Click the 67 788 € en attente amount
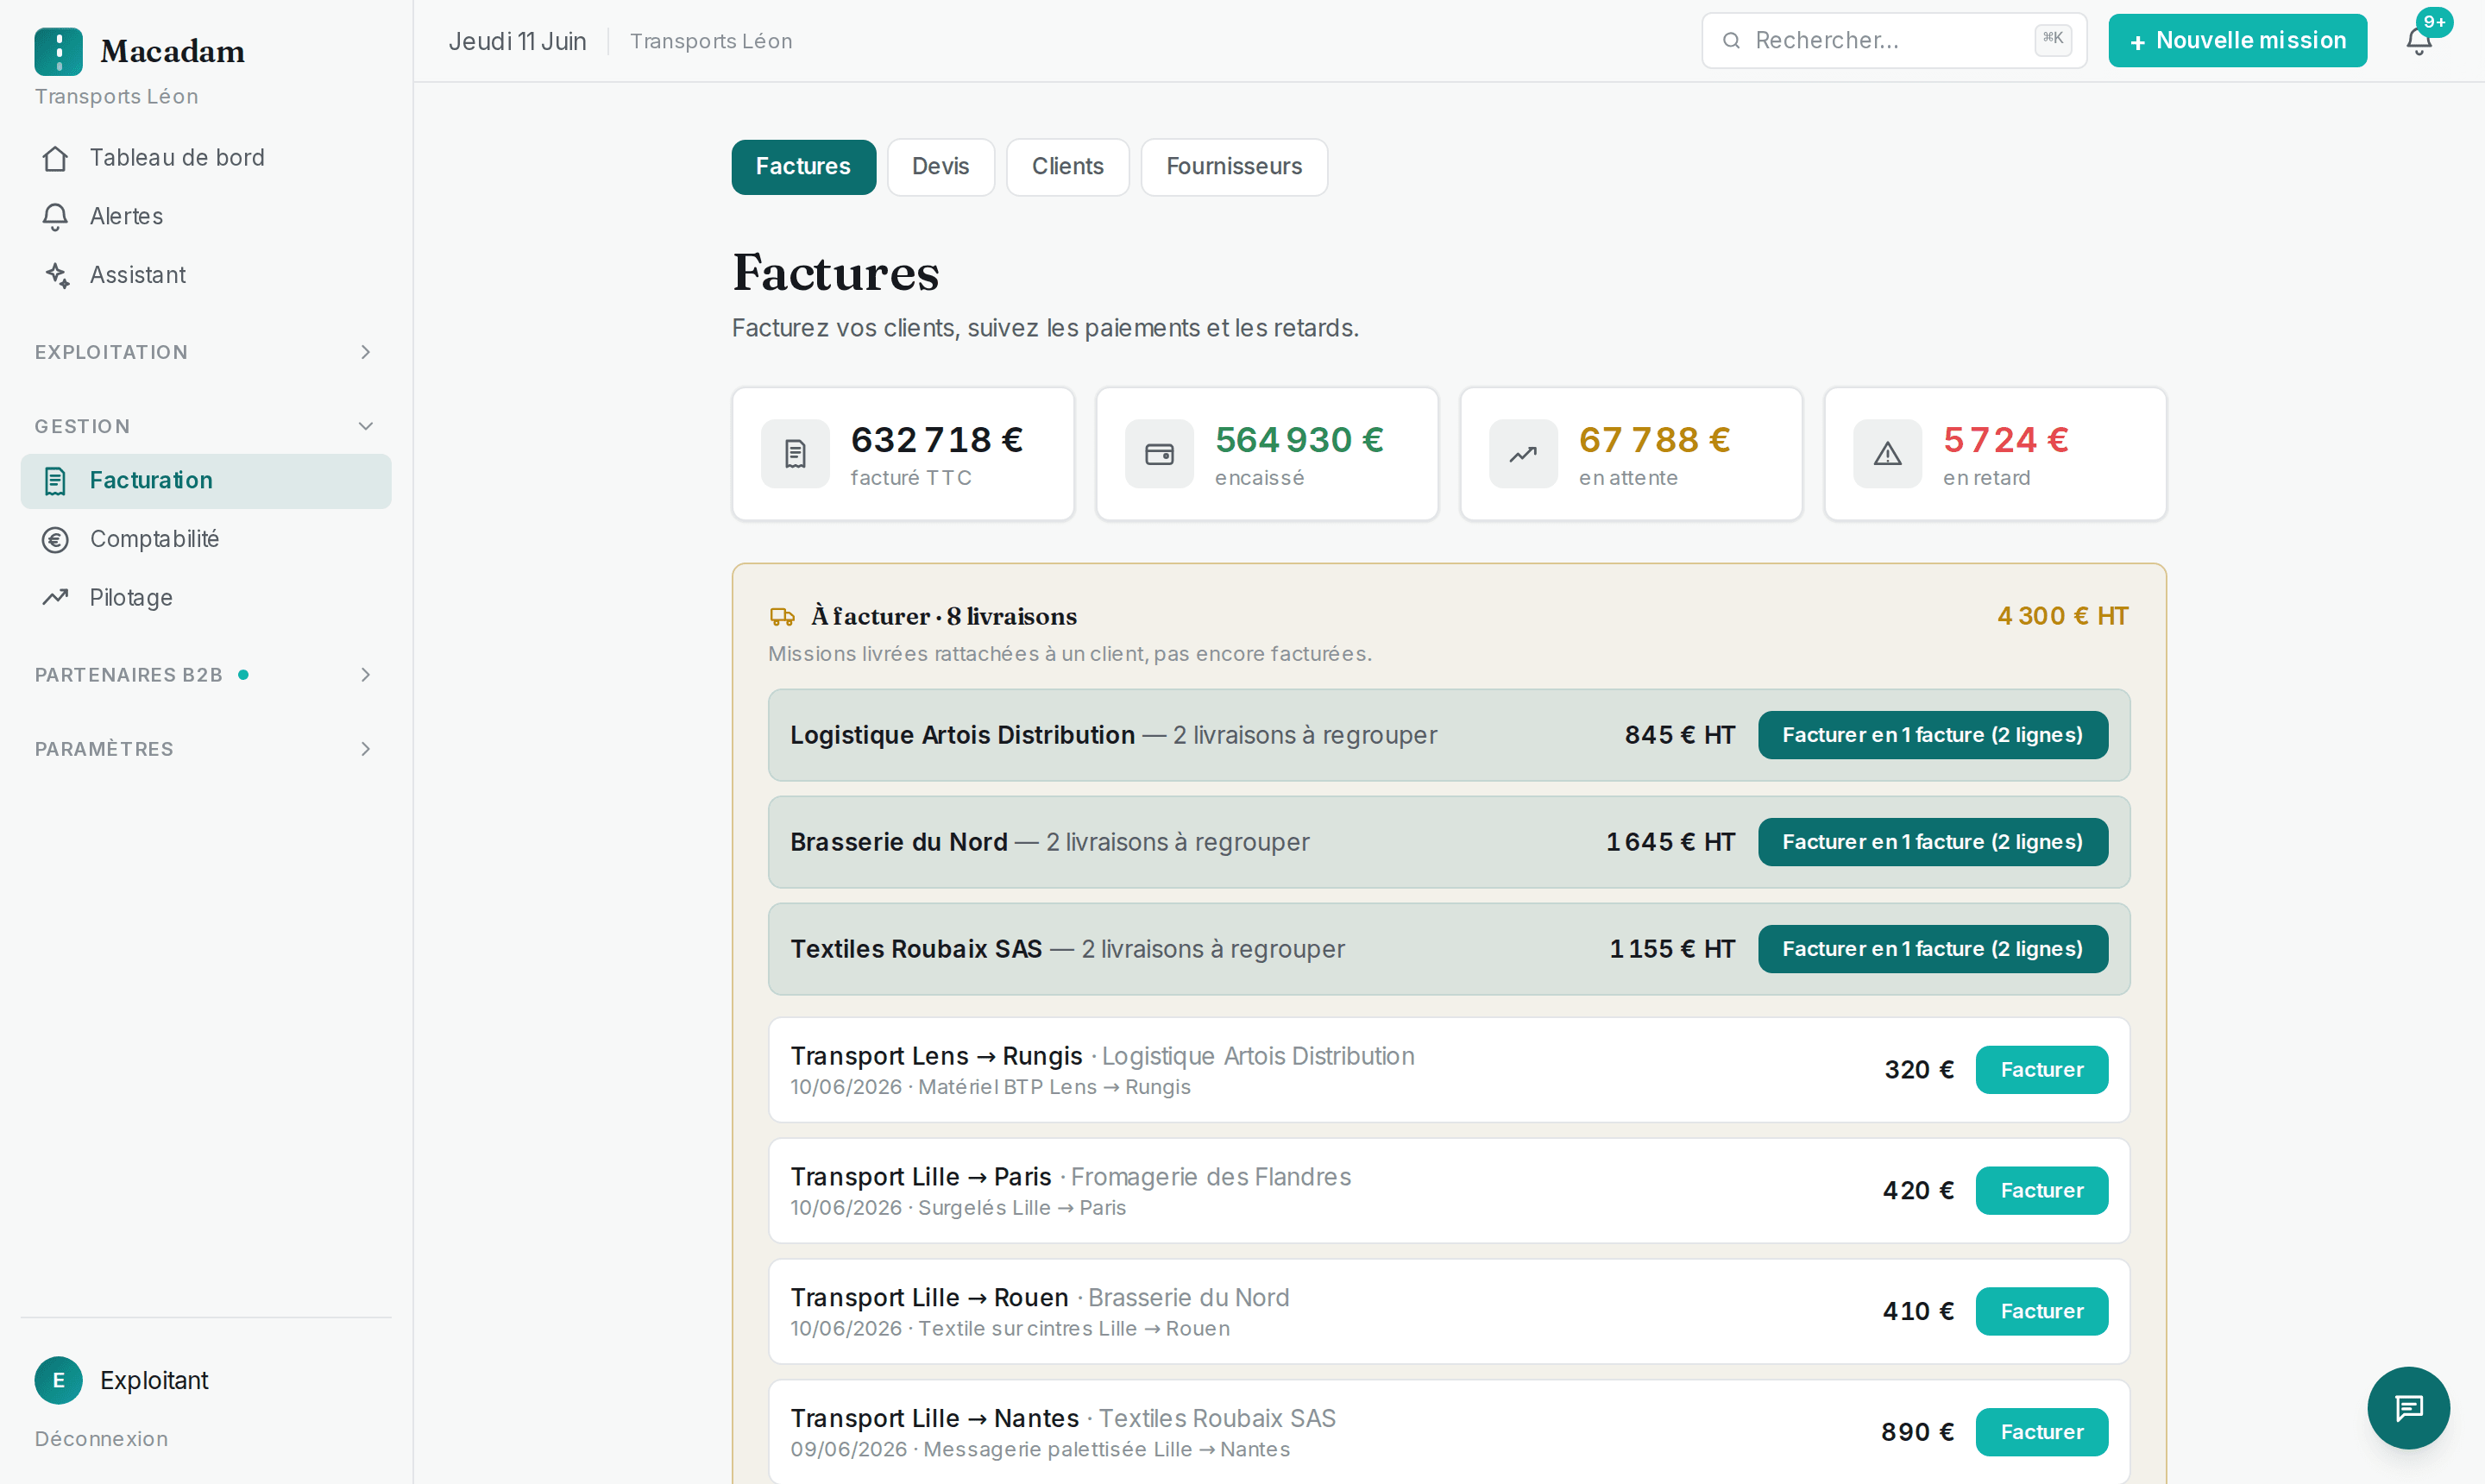Image resolution: width=2485 pixels, height=1484 pixels. point(1654,440)
